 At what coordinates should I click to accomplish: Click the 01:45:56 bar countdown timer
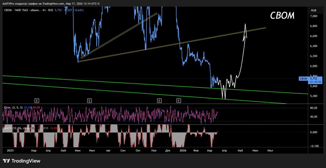[x=316, y=82]
